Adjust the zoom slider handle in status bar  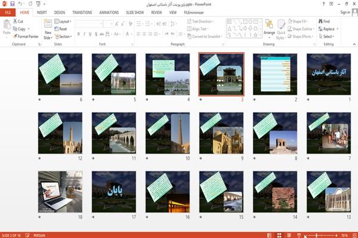tap(316, 235)
